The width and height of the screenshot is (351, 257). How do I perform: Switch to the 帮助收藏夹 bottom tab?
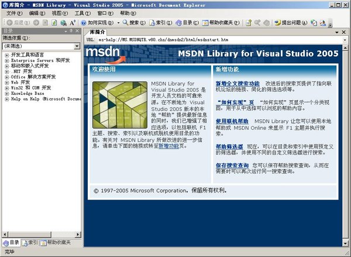point(56,243)
